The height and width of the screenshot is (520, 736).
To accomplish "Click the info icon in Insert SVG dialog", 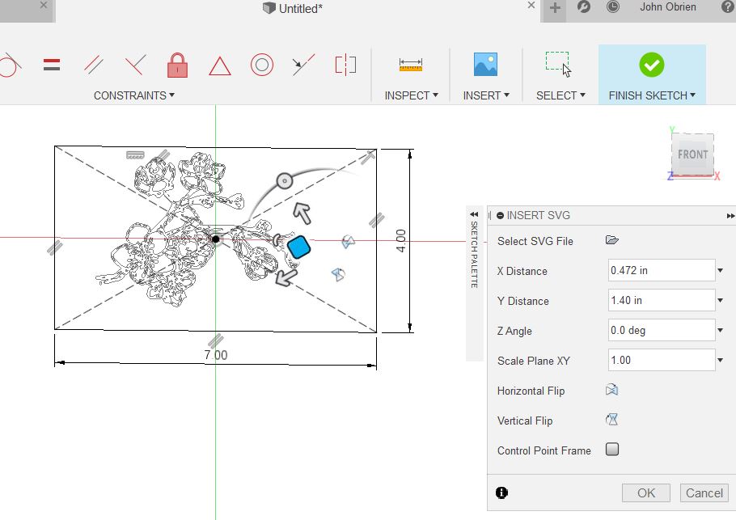I will point(501,493).
